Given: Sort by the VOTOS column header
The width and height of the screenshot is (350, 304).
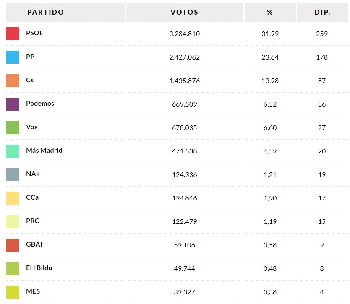Looking at the screenshot, I should (x=184, y=12).
